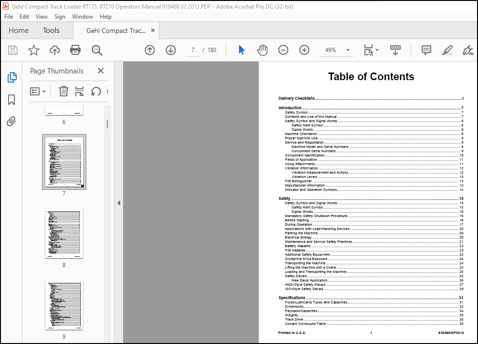The width and height of the screenshot is (478, 344).
Task: Open the Introduction contents entry
Action: point(371,108)
